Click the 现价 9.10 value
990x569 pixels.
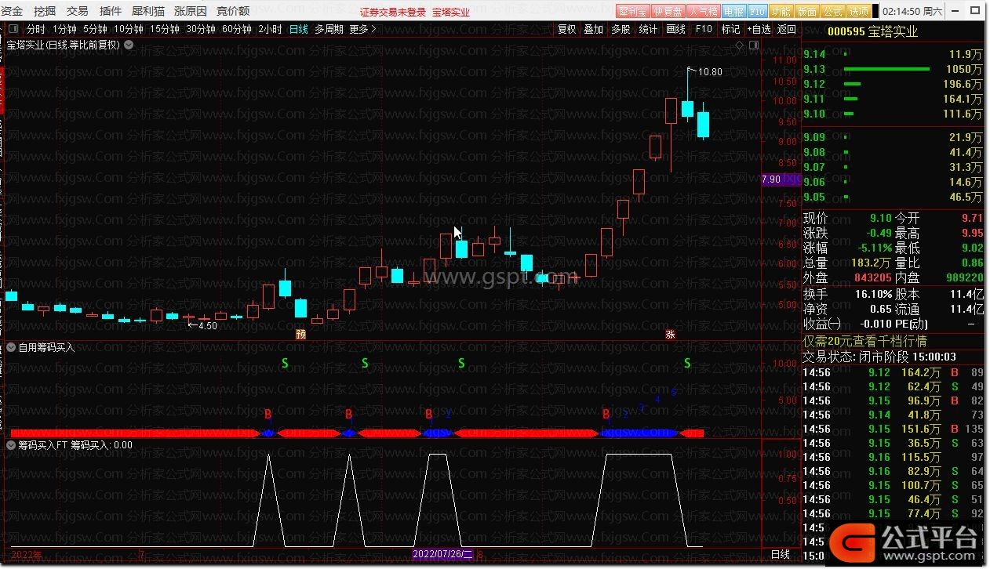click(x=880, y=218)
